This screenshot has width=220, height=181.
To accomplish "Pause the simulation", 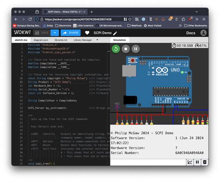I will click(x=136, y=49).
